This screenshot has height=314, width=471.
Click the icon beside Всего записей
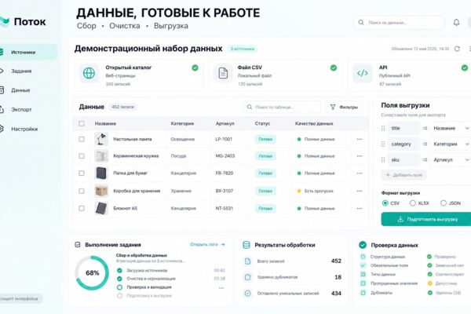[x=247, y=261]
